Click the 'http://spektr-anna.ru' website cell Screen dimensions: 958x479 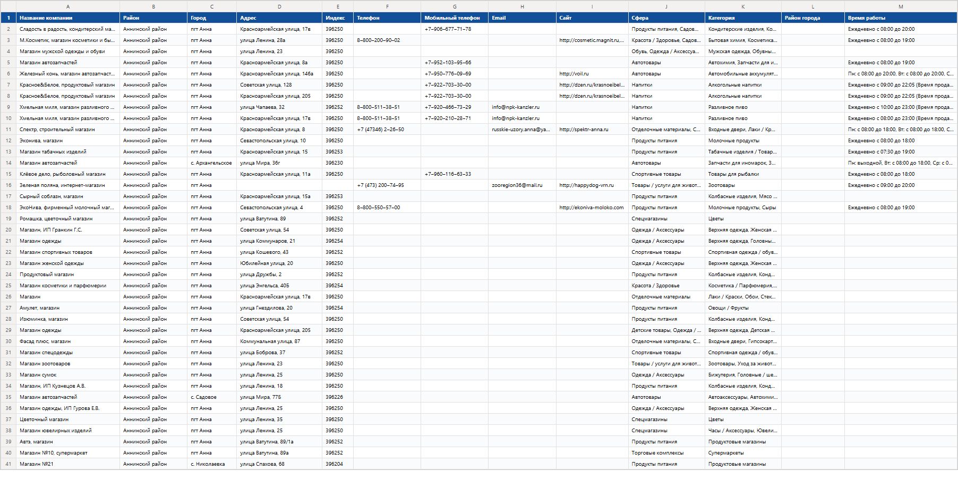(x=592, y=129)
